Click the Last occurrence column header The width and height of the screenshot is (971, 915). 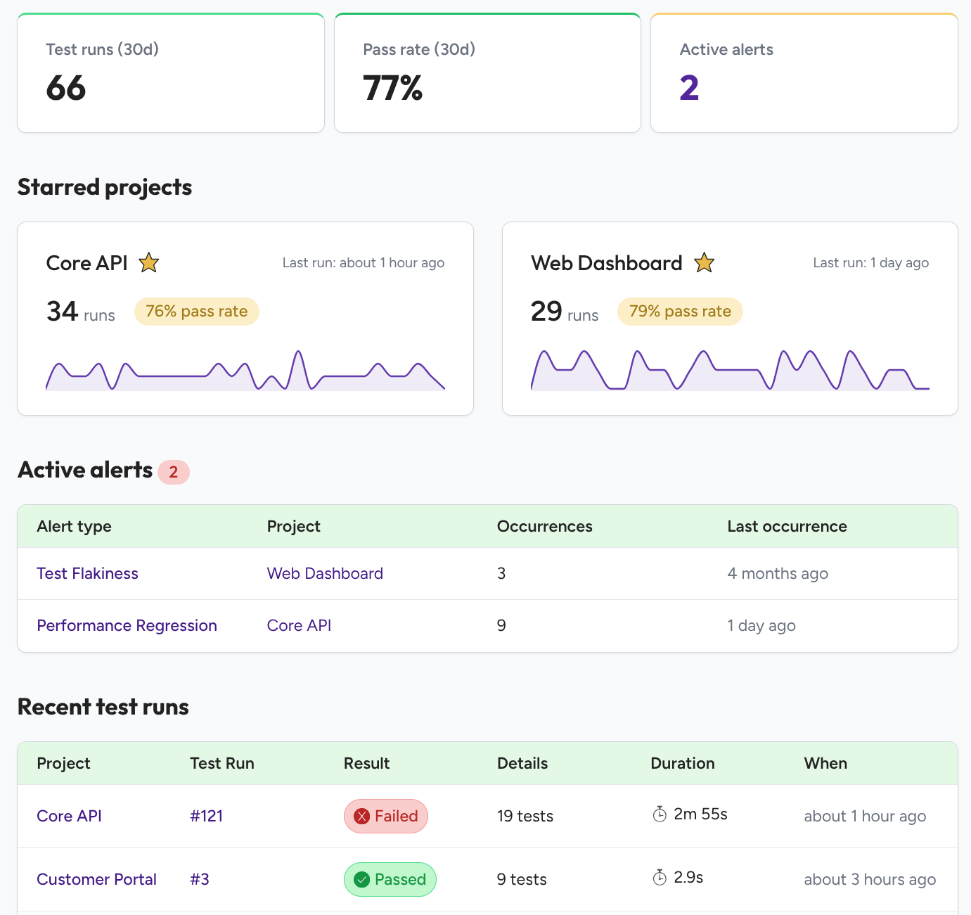(x=787, y=526)
